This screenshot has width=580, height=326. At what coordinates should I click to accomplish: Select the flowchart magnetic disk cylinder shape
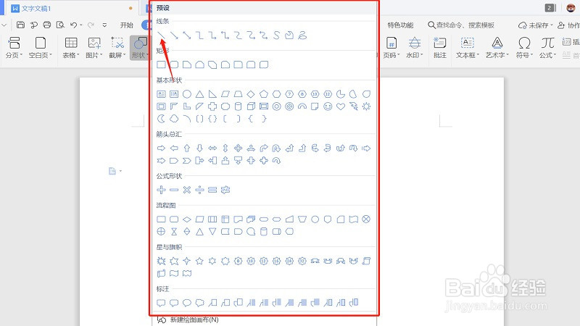click(264, 232)
